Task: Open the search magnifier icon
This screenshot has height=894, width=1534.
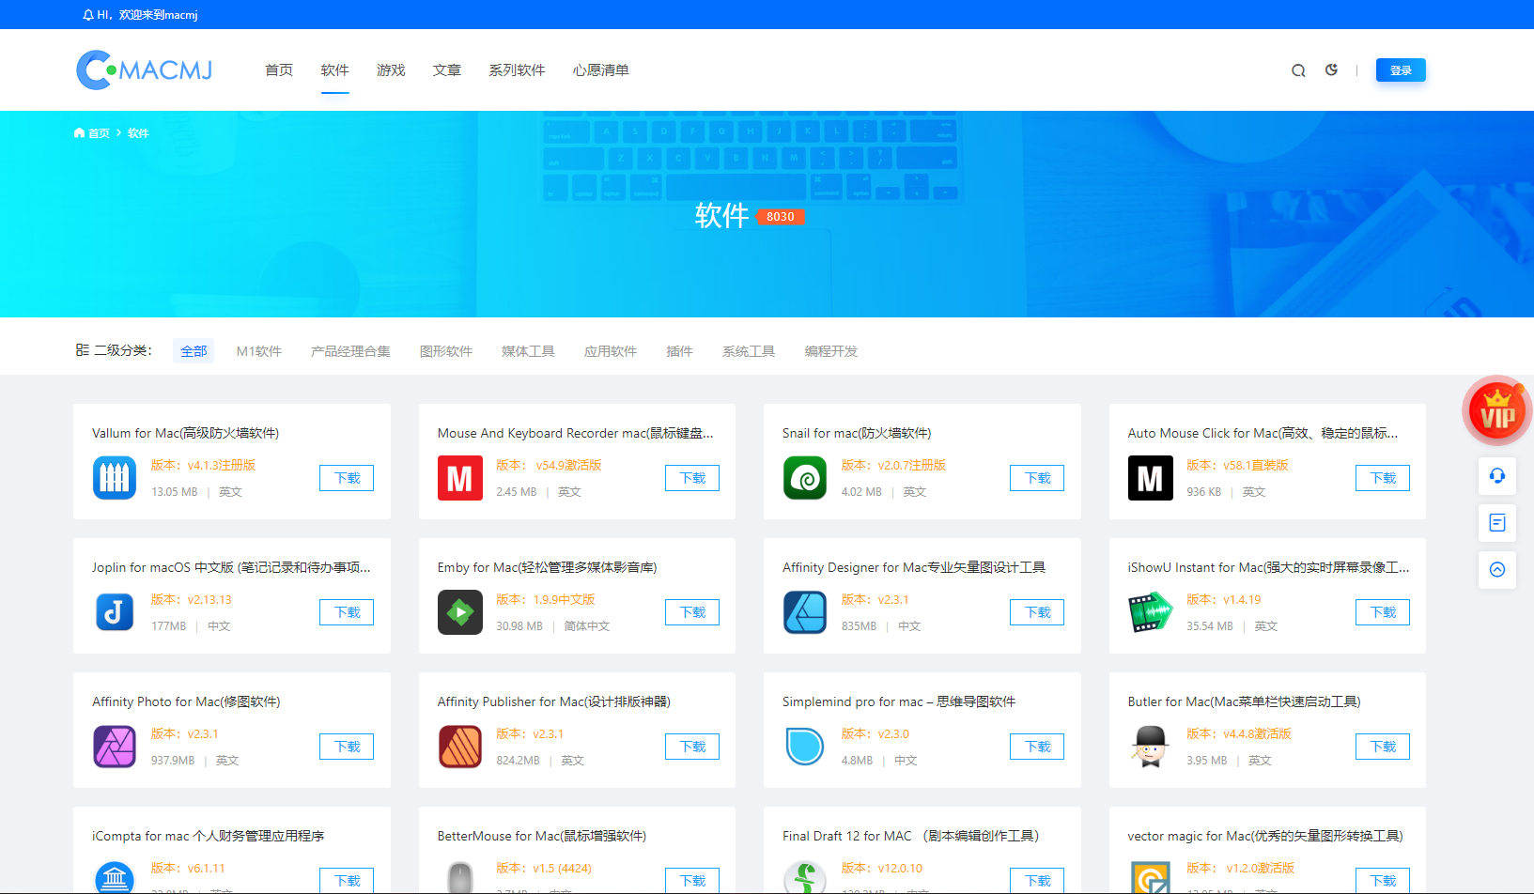Action: click(x=1298, y=70)
